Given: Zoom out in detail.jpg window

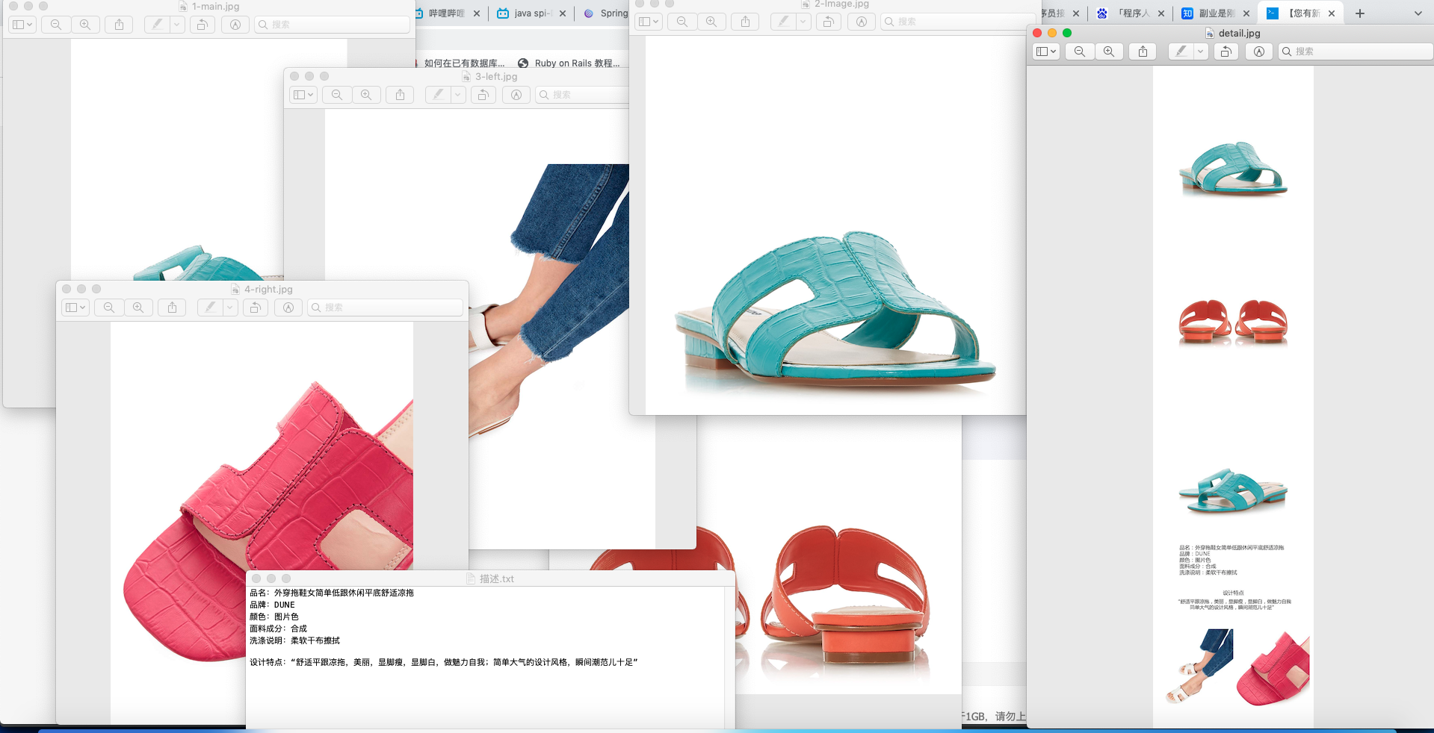Looking at the screenshot, I should coord(1080,52).
